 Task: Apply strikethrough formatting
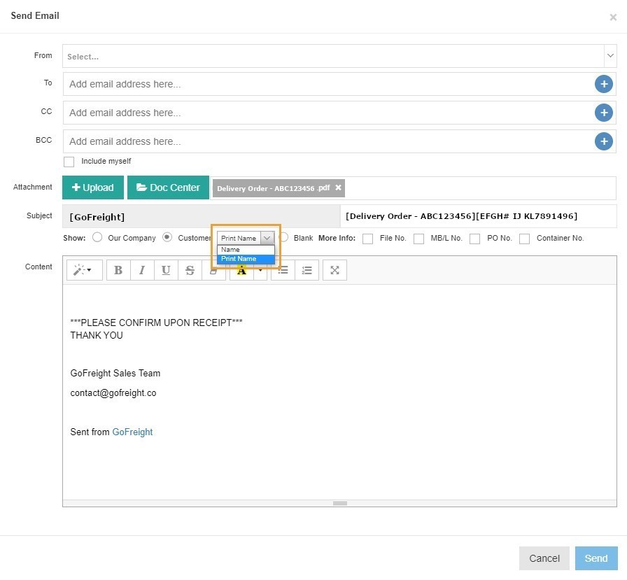(190, 271)
